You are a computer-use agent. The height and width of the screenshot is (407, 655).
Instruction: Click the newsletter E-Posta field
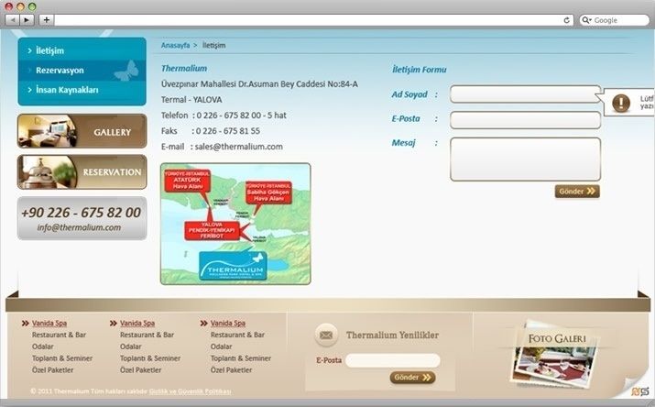393,360
